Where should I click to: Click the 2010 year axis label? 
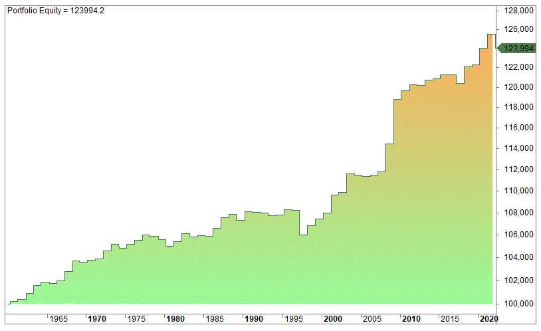click(411, 319)
